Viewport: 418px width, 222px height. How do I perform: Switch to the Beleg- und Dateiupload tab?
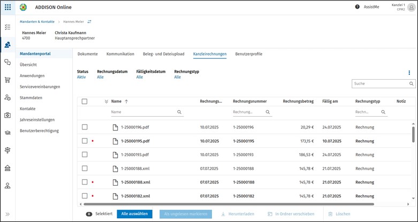163,54
